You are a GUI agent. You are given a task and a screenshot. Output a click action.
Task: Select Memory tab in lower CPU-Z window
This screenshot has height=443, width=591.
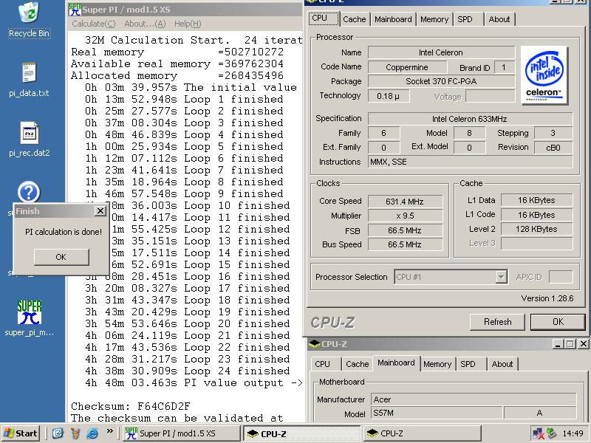(437, 364)
